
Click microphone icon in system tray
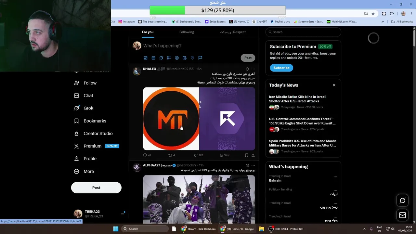click(x=371, y=229)
